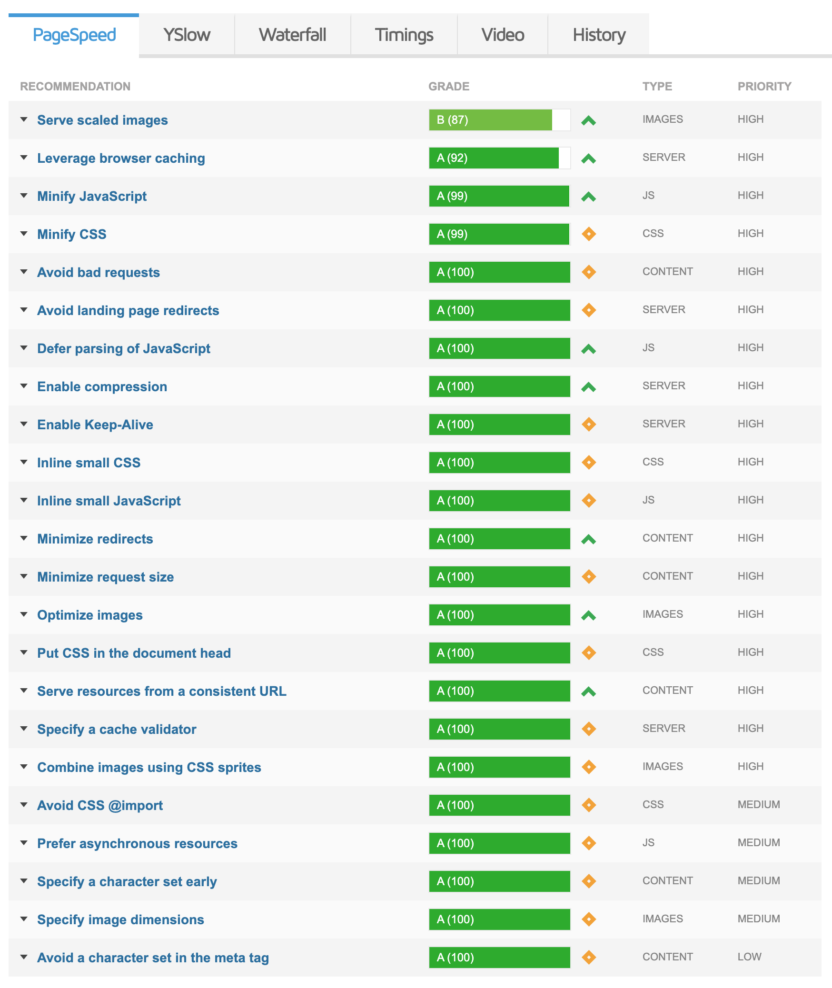This screenshot has height=988, width=832.
Task: Expand the Serve scaled images disclosure triangle
Action: 24,119
